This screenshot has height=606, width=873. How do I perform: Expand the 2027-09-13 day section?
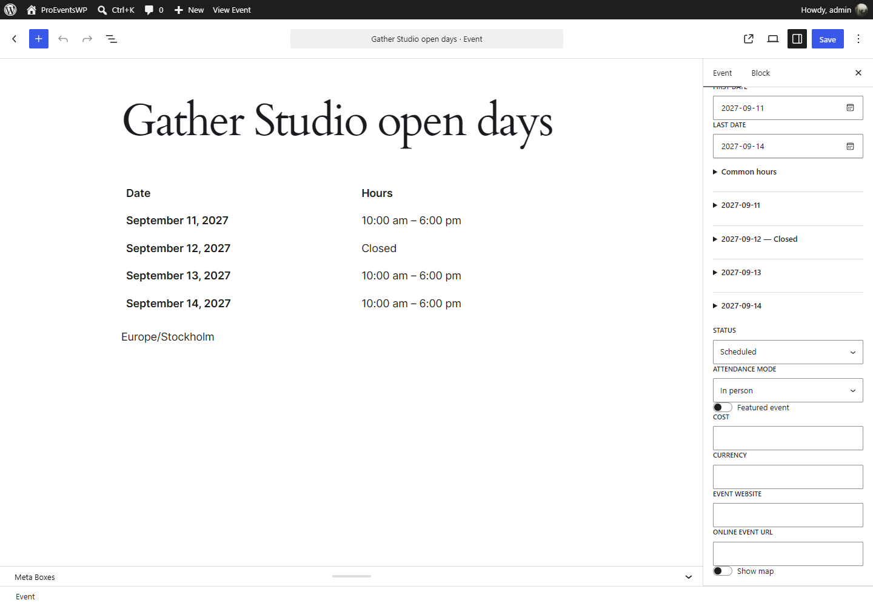(788, 273)
